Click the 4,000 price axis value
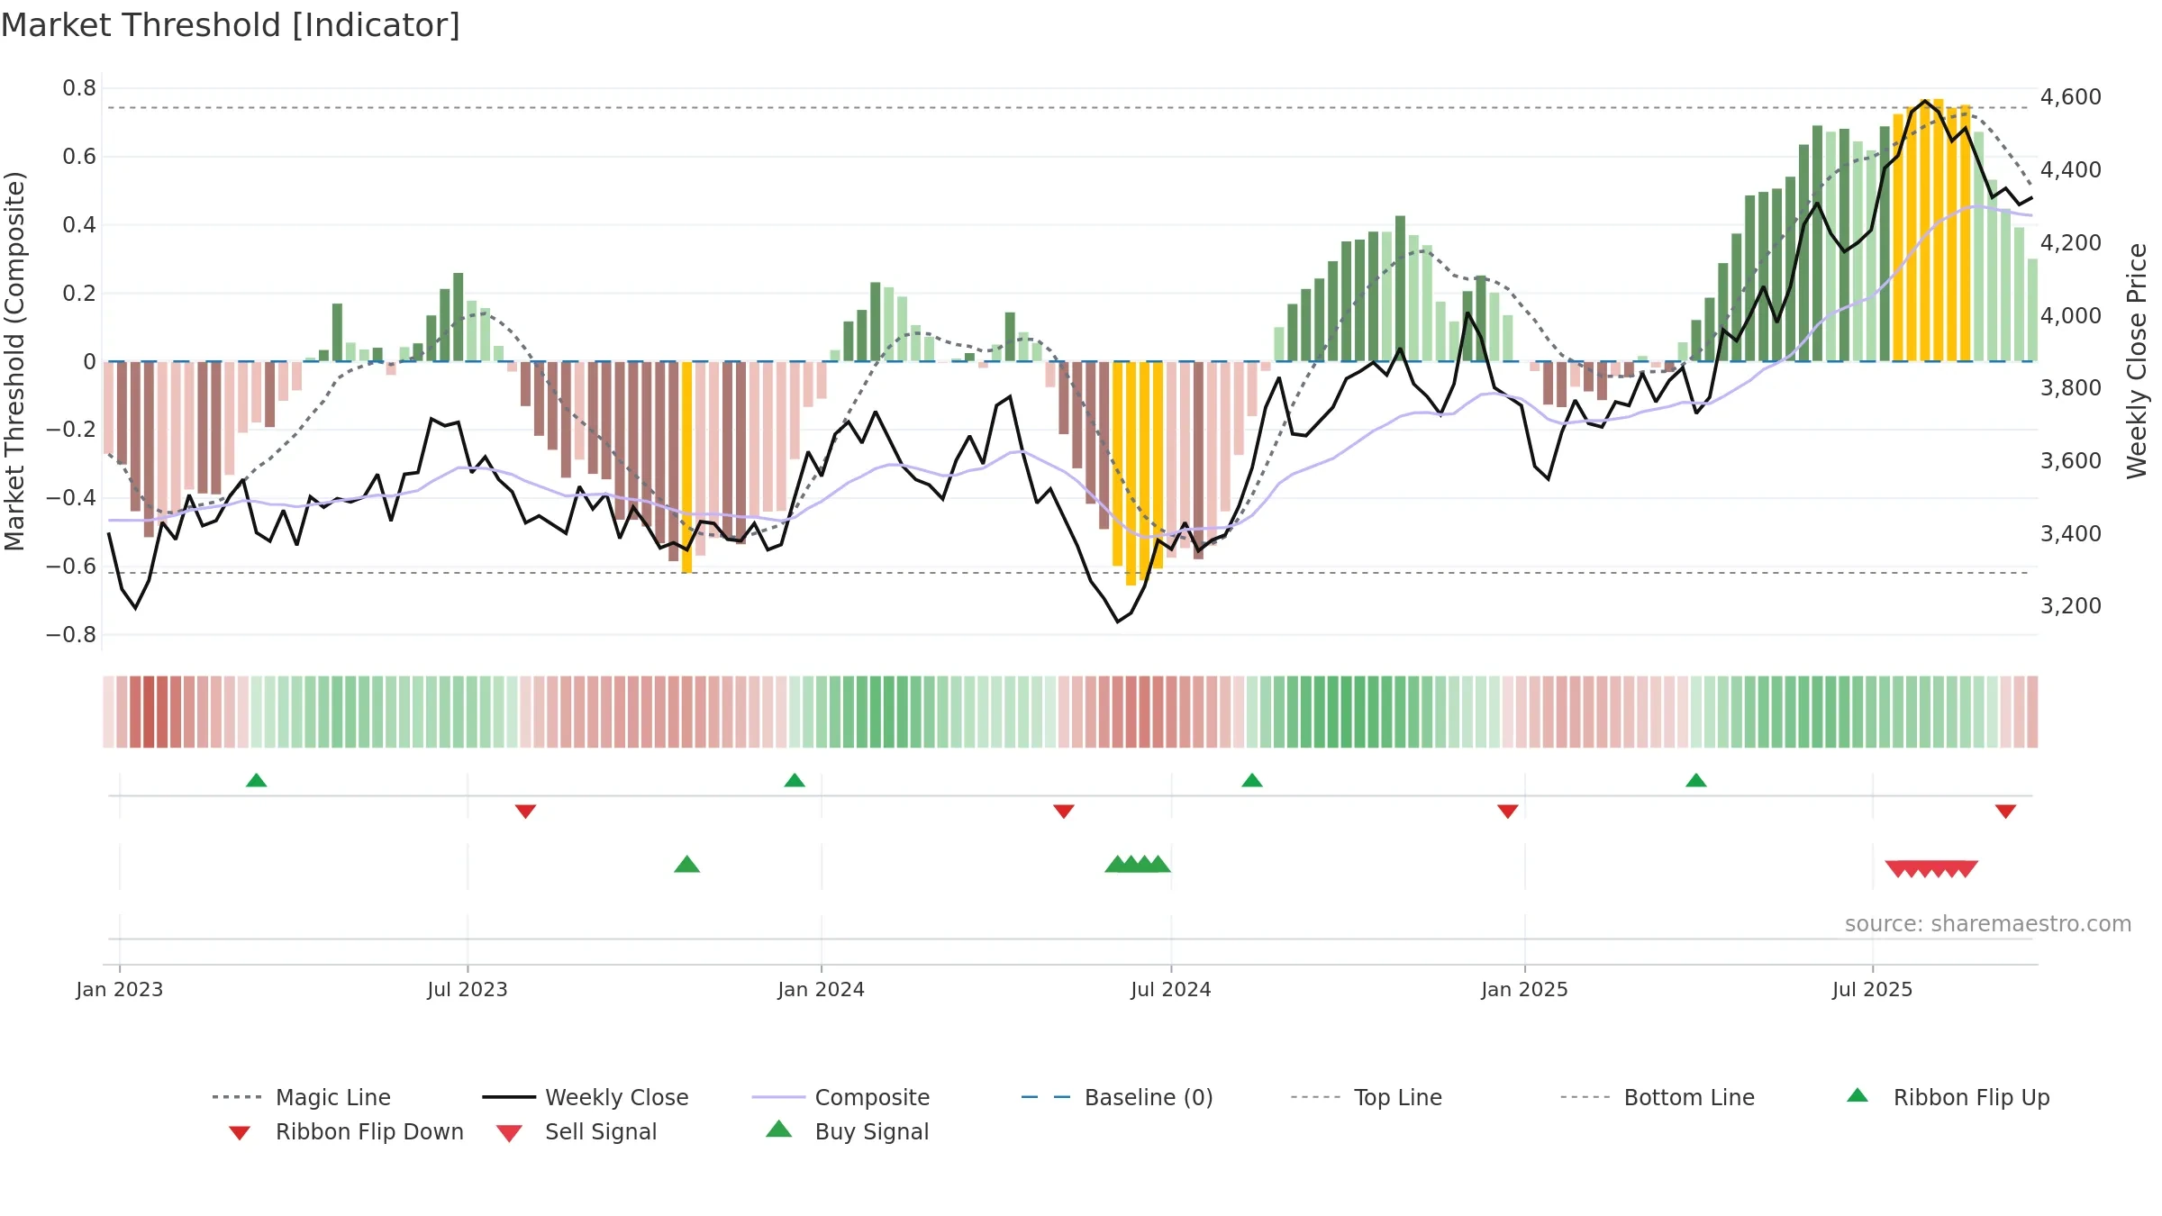This screenshot has width=2162, height=1216. (2071, 316)
